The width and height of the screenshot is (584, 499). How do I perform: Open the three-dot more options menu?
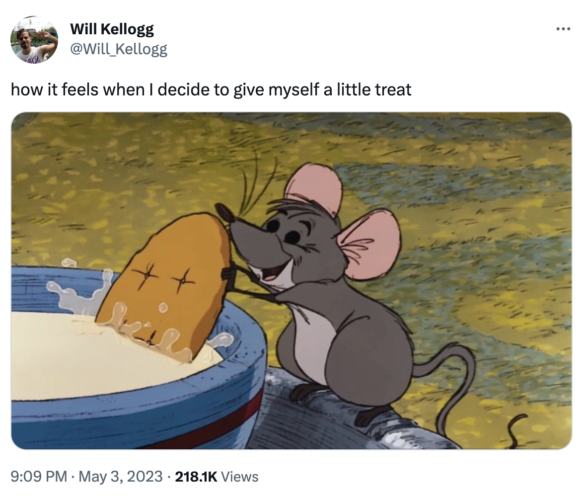tap(563, 29)
